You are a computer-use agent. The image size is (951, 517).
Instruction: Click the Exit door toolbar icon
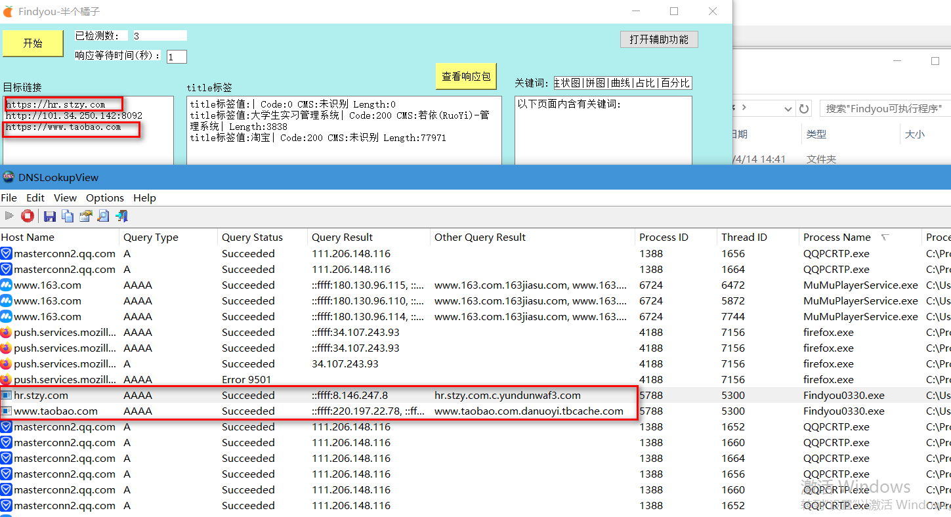click(121, 215)
